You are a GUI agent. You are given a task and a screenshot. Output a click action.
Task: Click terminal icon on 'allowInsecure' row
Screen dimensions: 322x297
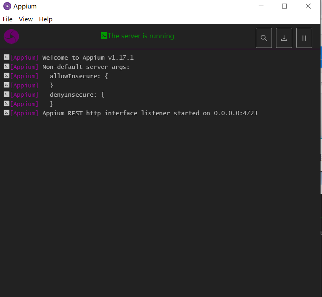pyautogui.click(x=6, y=76)
